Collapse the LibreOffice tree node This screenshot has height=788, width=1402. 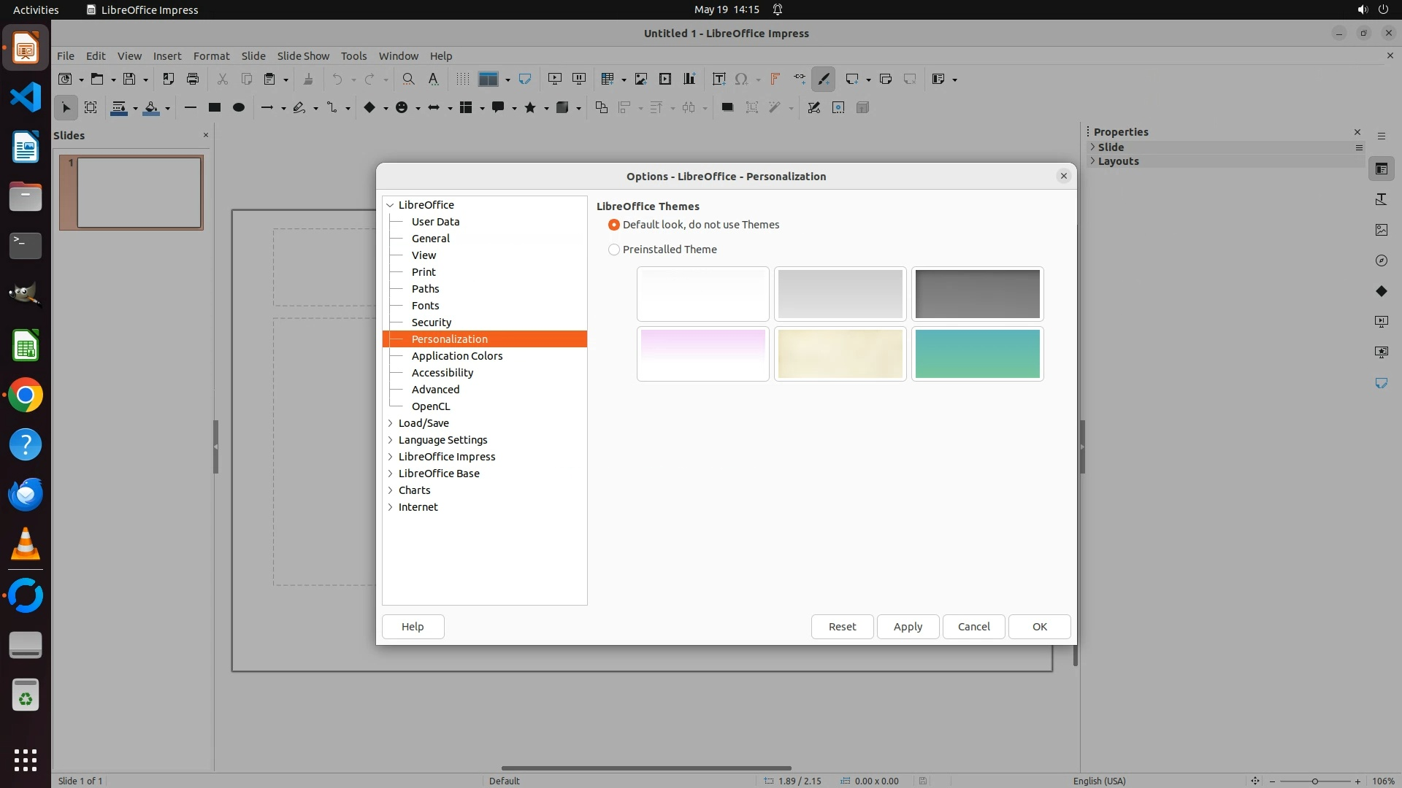[391, 205]
